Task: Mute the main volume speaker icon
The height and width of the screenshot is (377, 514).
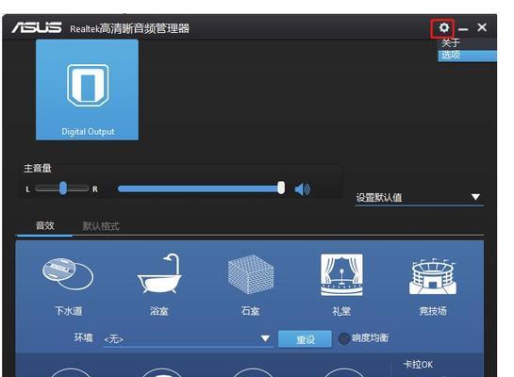Action: (302, 189)
